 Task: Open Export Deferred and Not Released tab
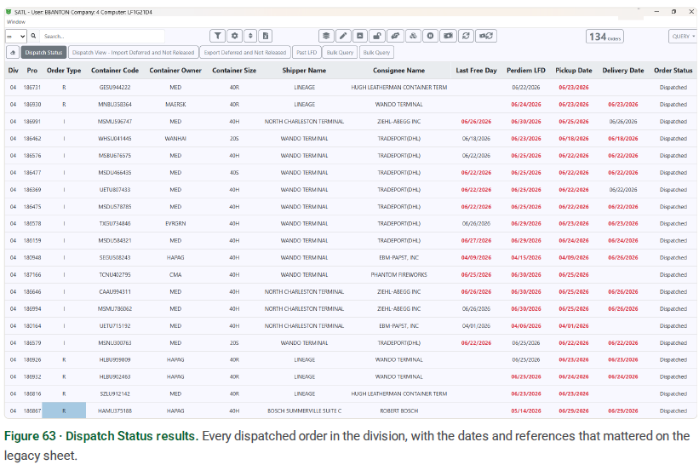(245, 53)
